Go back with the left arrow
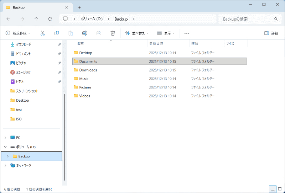Viewport: 285px width, 193px height. click(x=8, y=19)
